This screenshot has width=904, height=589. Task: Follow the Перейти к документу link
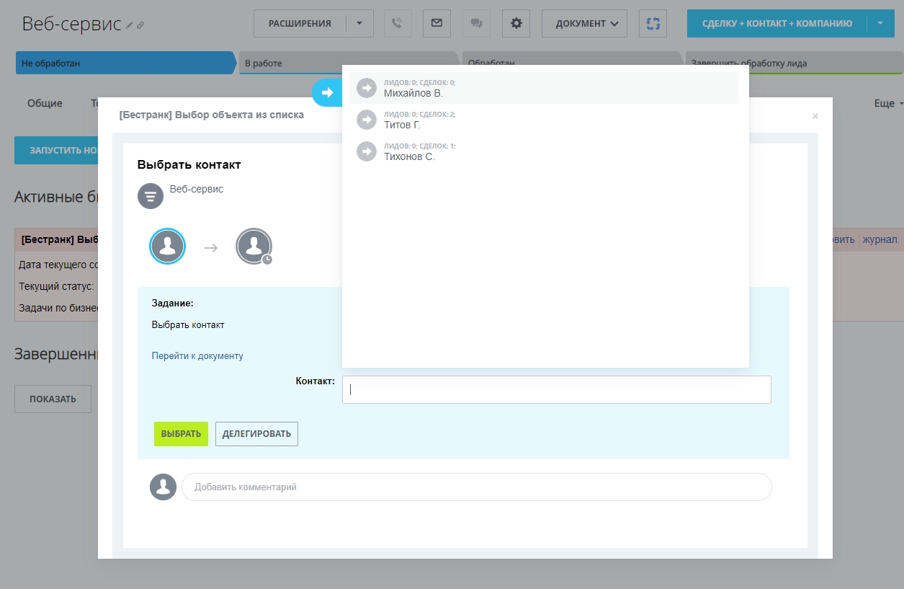197,355
